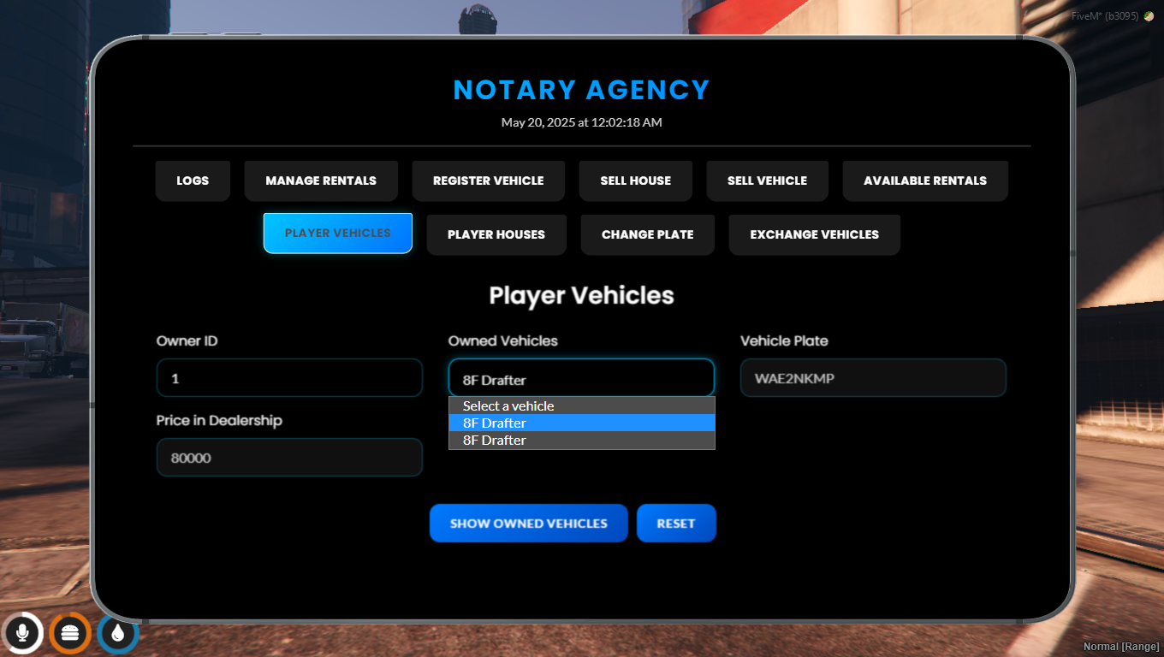Choose 'Select a vehicle' placeholder option

[582, 405]
